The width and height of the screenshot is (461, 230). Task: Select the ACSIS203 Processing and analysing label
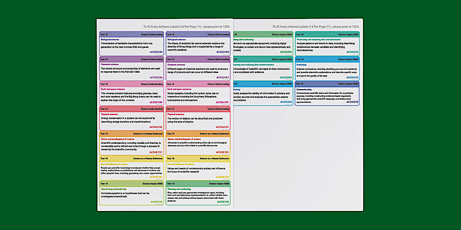[x=327, y=44]
